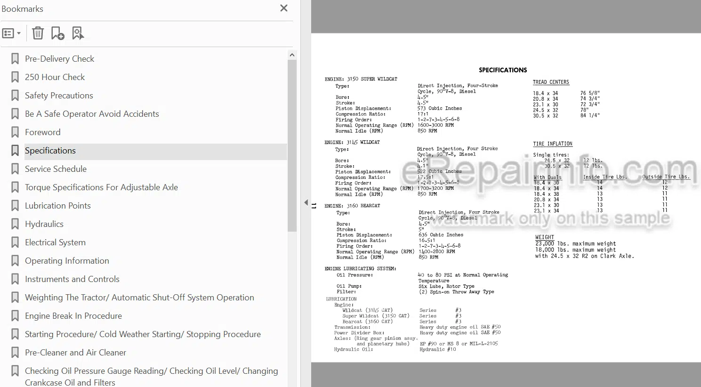The height and width of the screenshot is (387, 701).
Task: Open Be A Safe Operator Avoid Accidents
Action: point(92,114)
